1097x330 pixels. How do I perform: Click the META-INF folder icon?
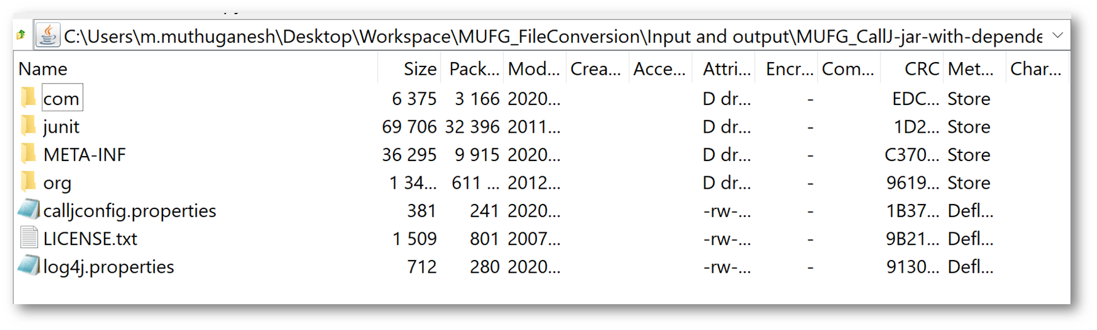pyautogui.click(x=28, y=154)
